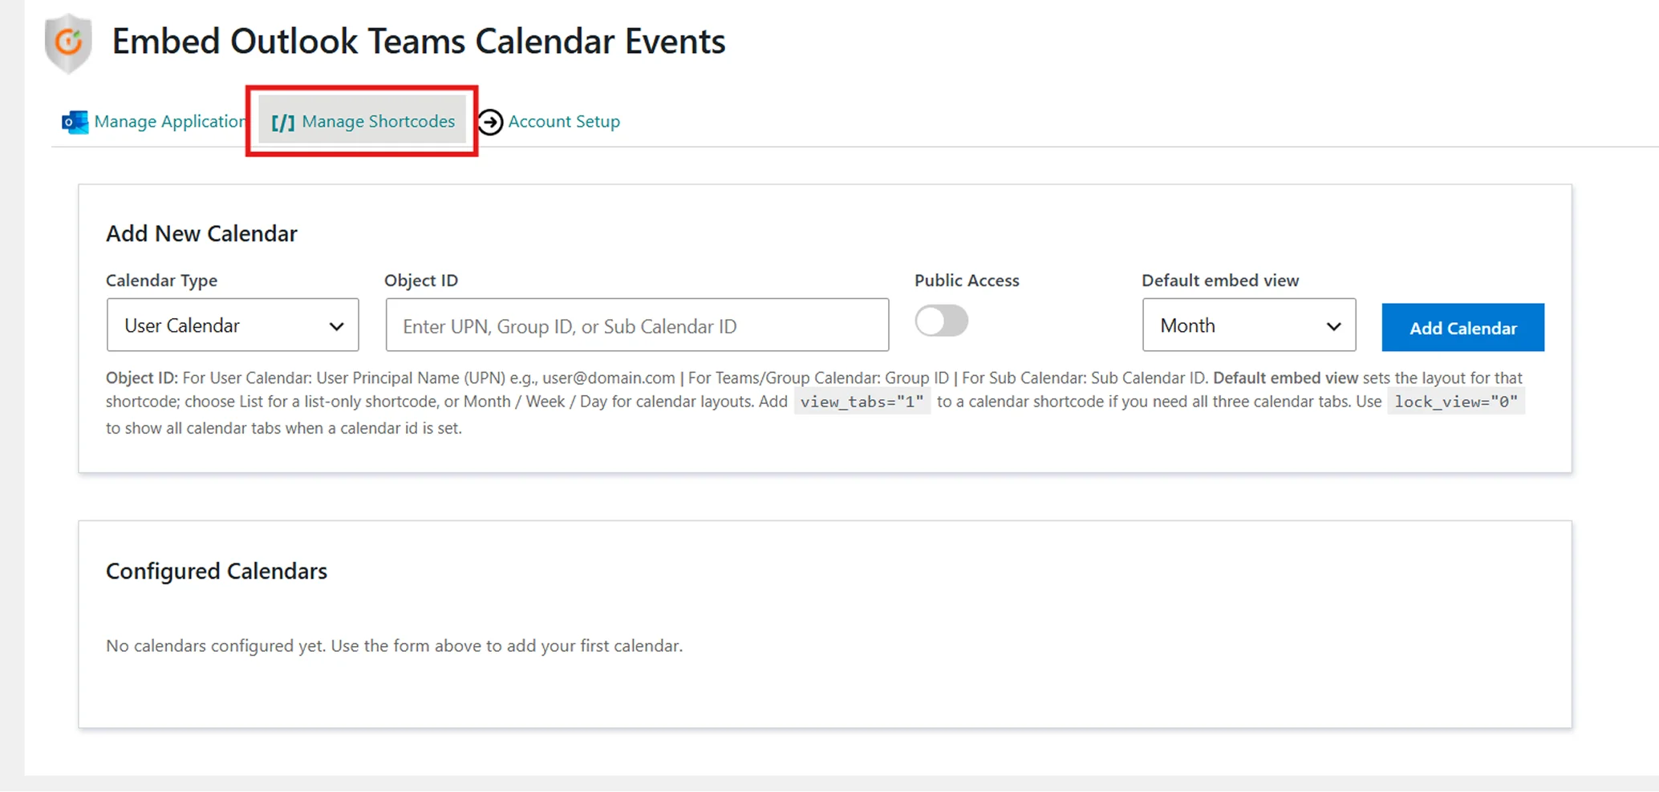Viewport: 1659px width, 792px height.
Task: Click the Add Calendar button
Action: coord(1462,327)
